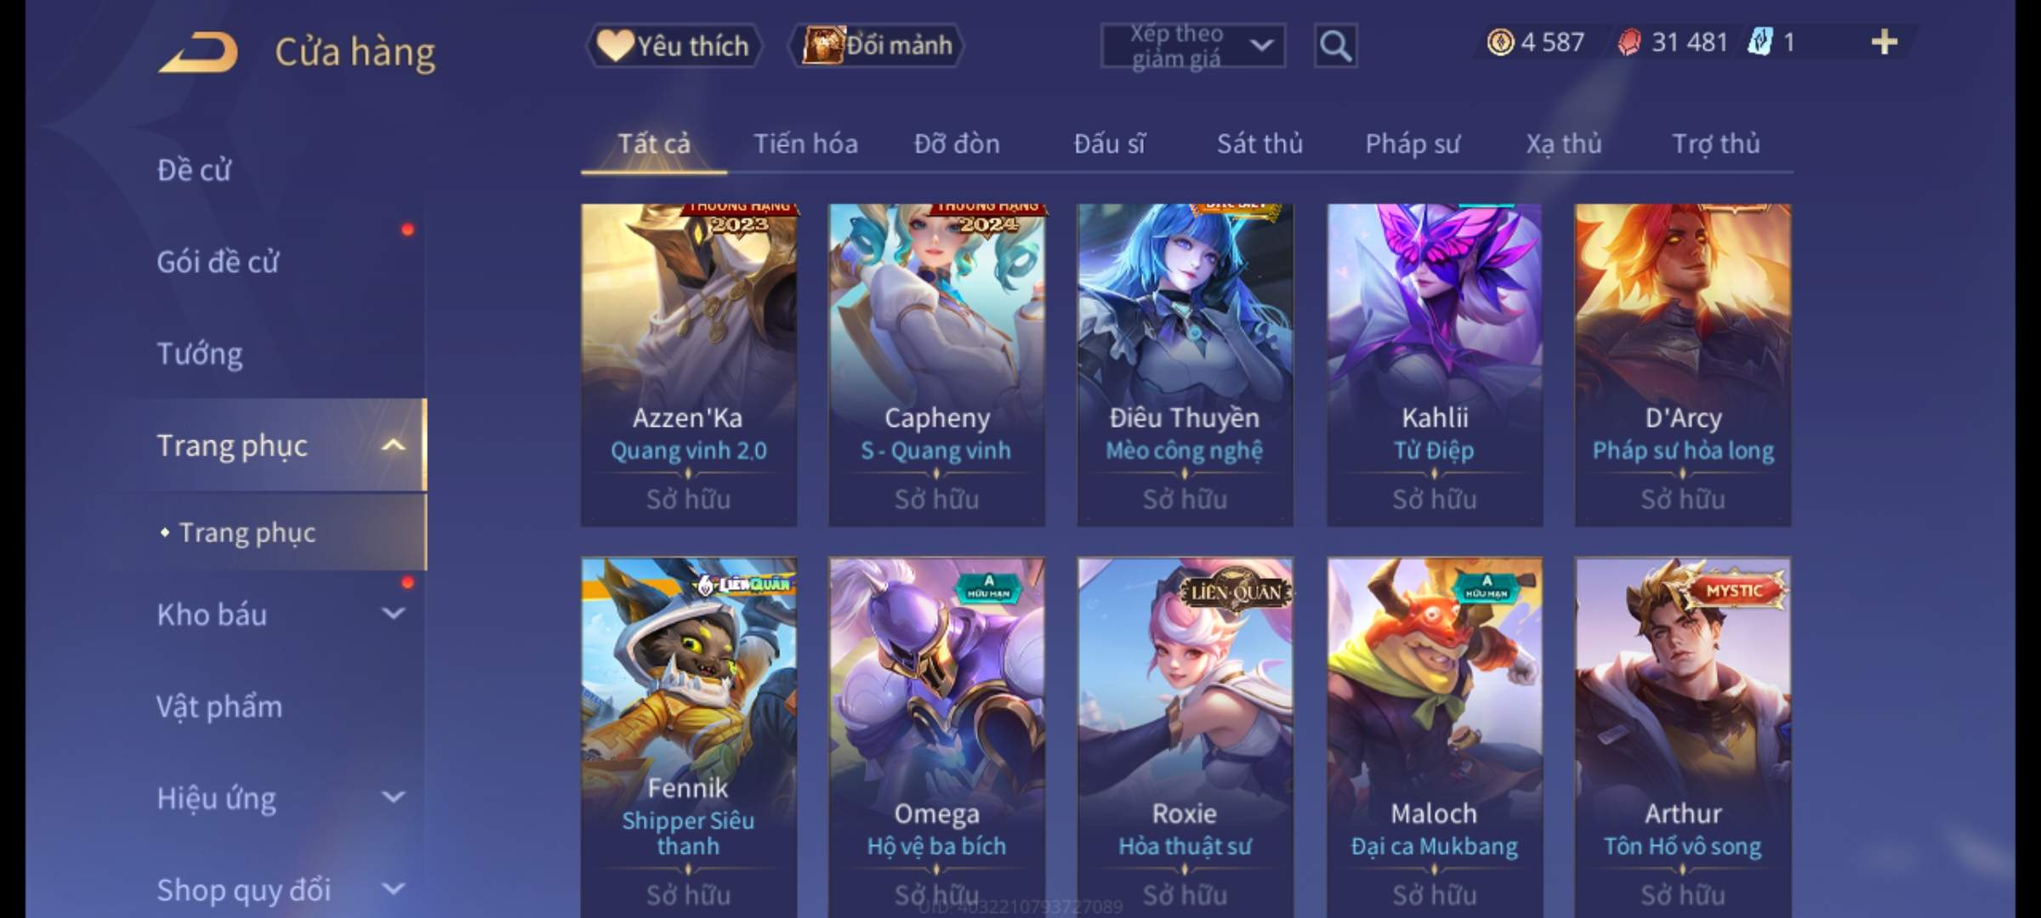This screenshot has height=918, width=2041.
Task: Expand the Hiệu ứng sidebar section
Action: 393,797
